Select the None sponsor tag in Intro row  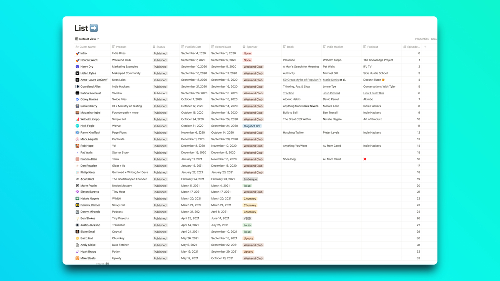click(x=247, y=54)
